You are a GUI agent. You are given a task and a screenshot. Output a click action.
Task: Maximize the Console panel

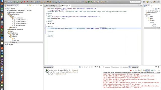158,67
